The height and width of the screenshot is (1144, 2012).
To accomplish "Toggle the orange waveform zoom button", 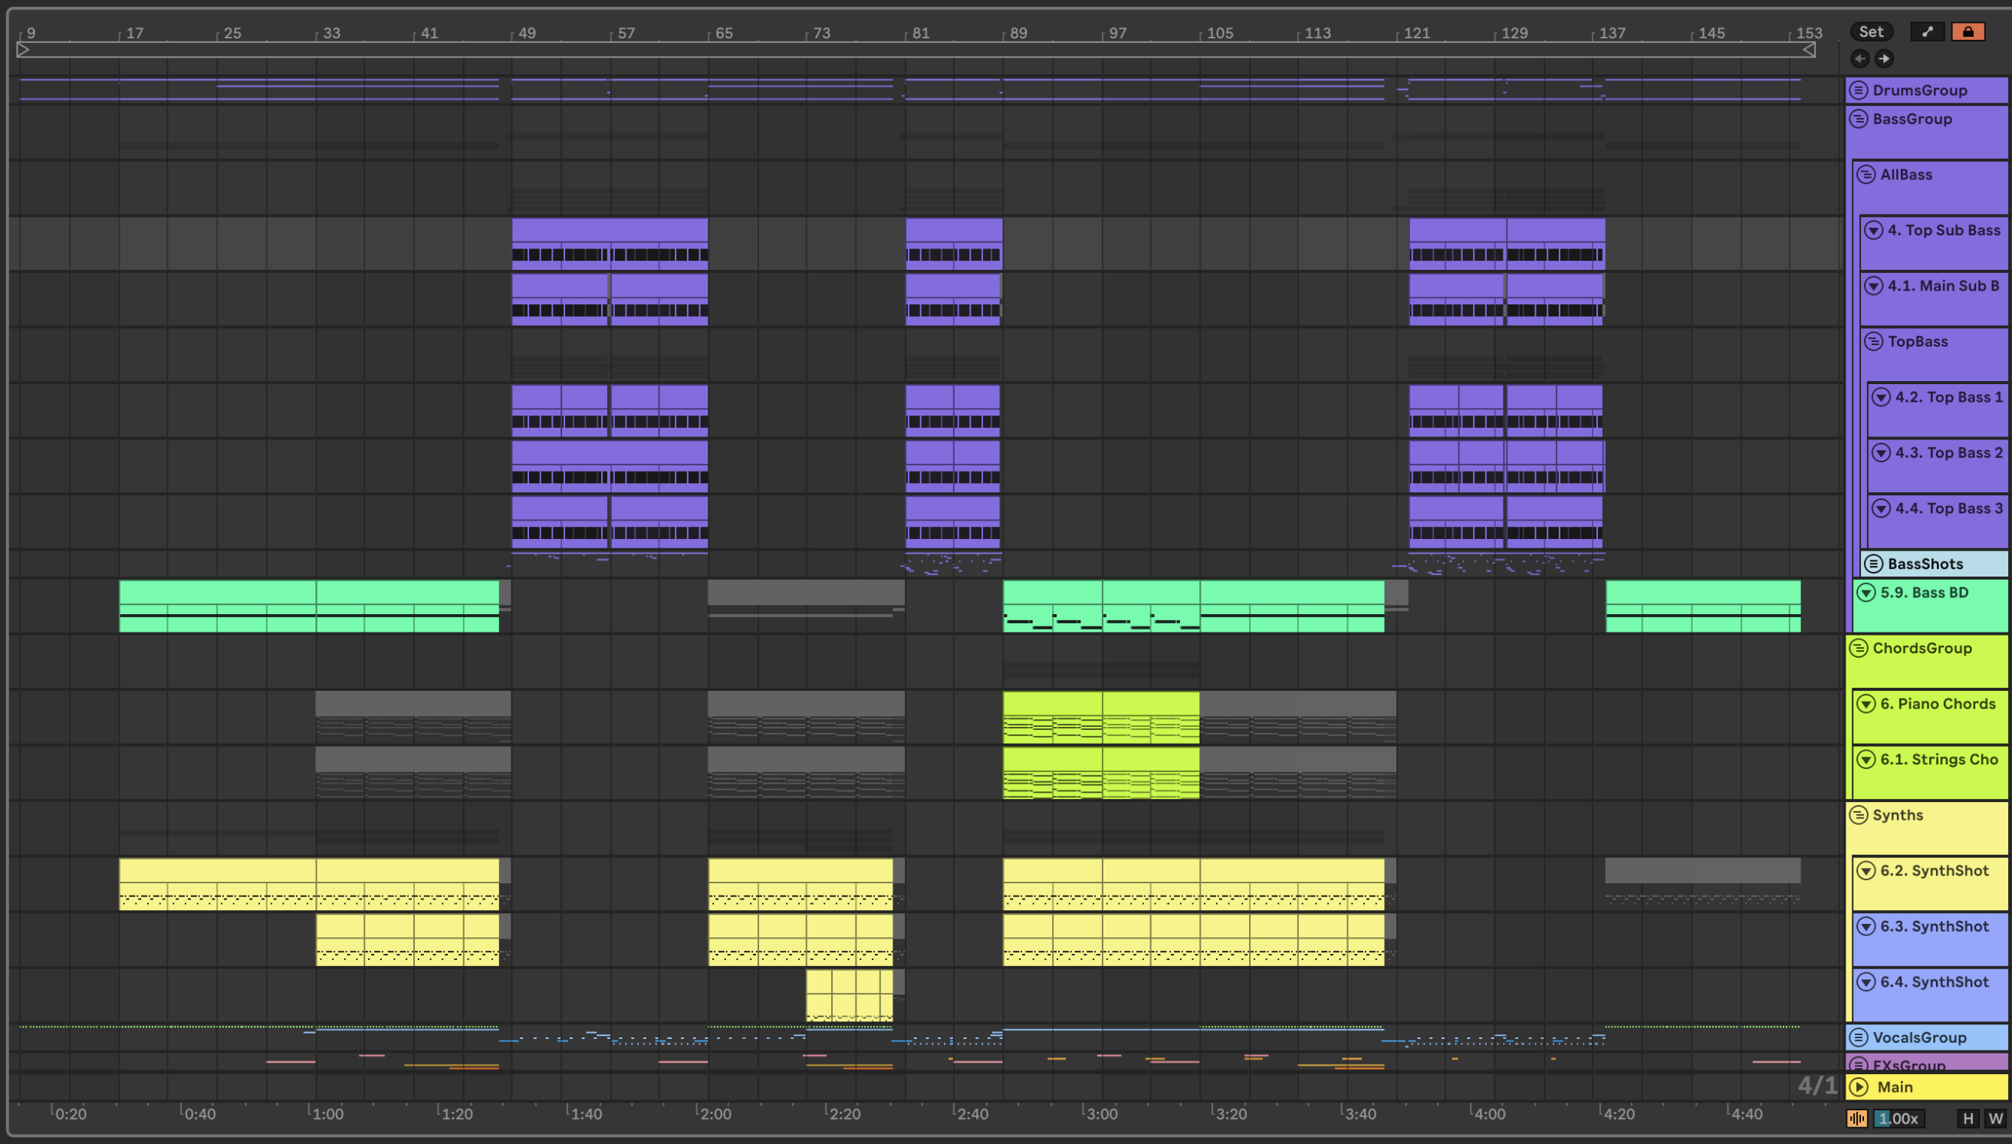I will 1856,1118.
